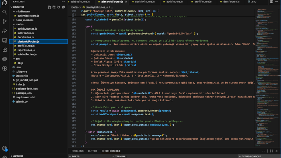Viewport: 281px width, 158px height.
Task: Open authMiddleware.js in Explorer
Action: point(39,16)
